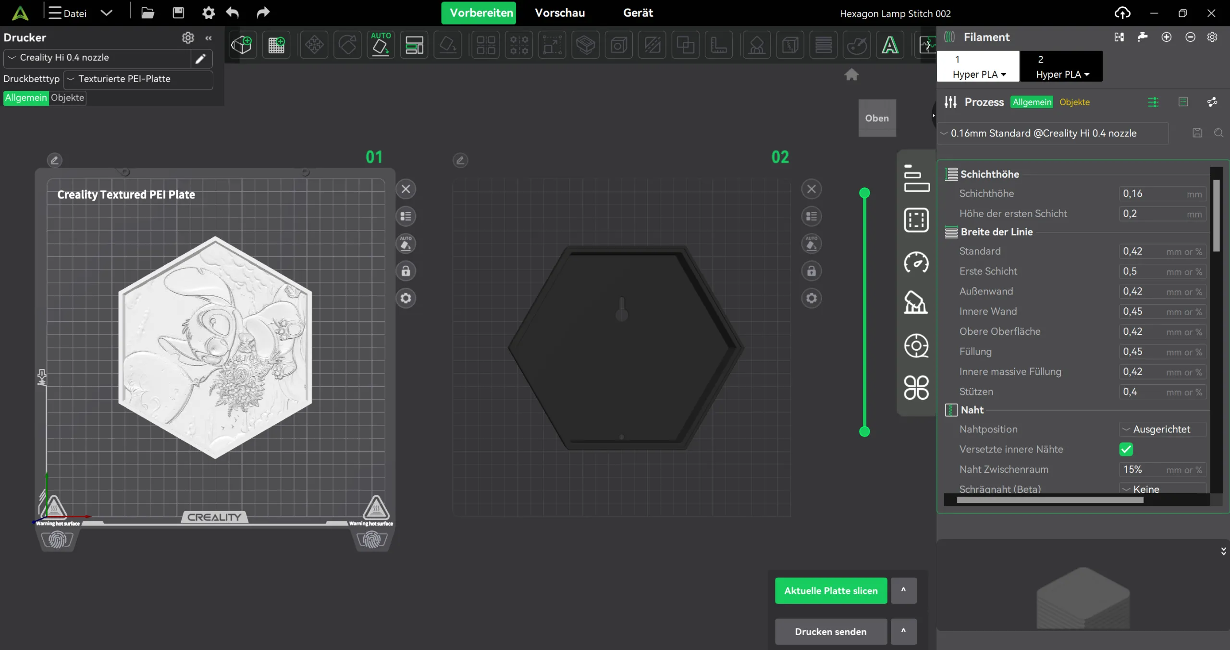
Task: Click the Oben view cube face
Action: [877, 118]
